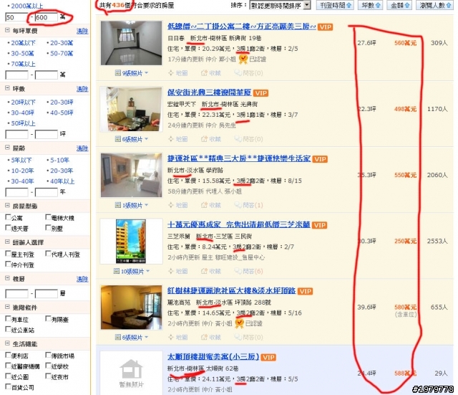
Task: Click the 清除 link beside 每坪單價
Action: coord(82,31)
